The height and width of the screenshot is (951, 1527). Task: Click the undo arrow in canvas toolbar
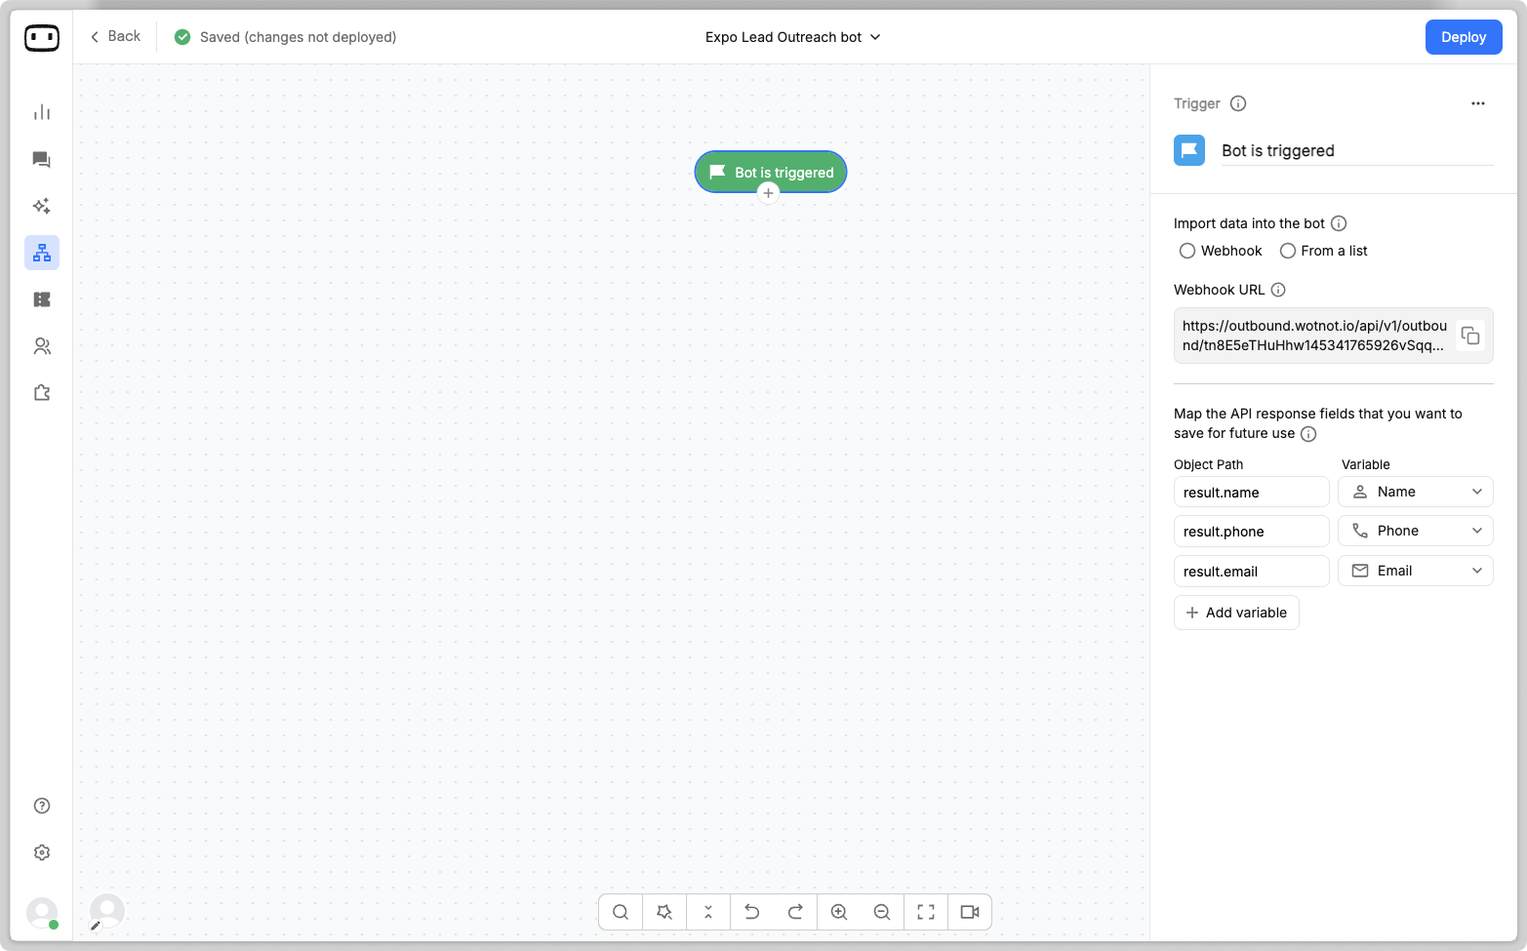751,912
